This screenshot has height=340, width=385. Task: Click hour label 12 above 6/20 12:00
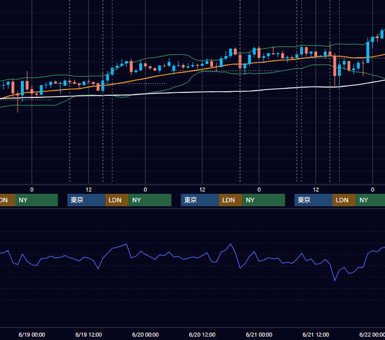click(x=202, y=190)
